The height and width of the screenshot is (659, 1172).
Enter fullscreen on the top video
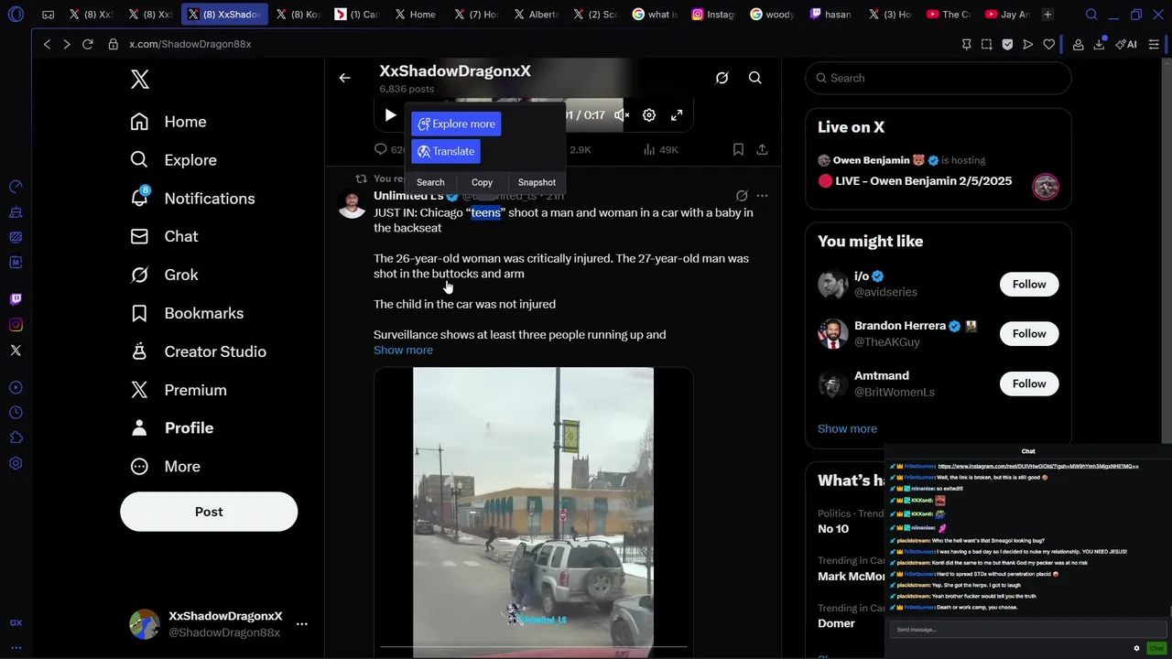pyautogui.click(x=677, y=115)
